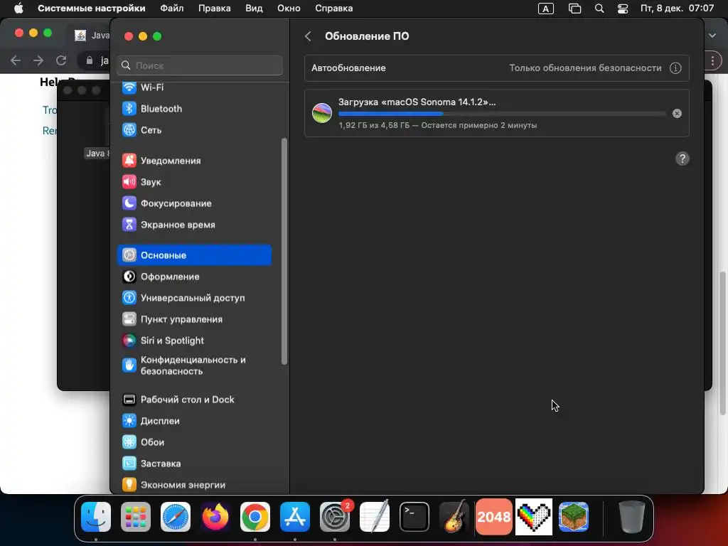Launch the grass block game in Dock
728x546 pixels.
[574, 517]
